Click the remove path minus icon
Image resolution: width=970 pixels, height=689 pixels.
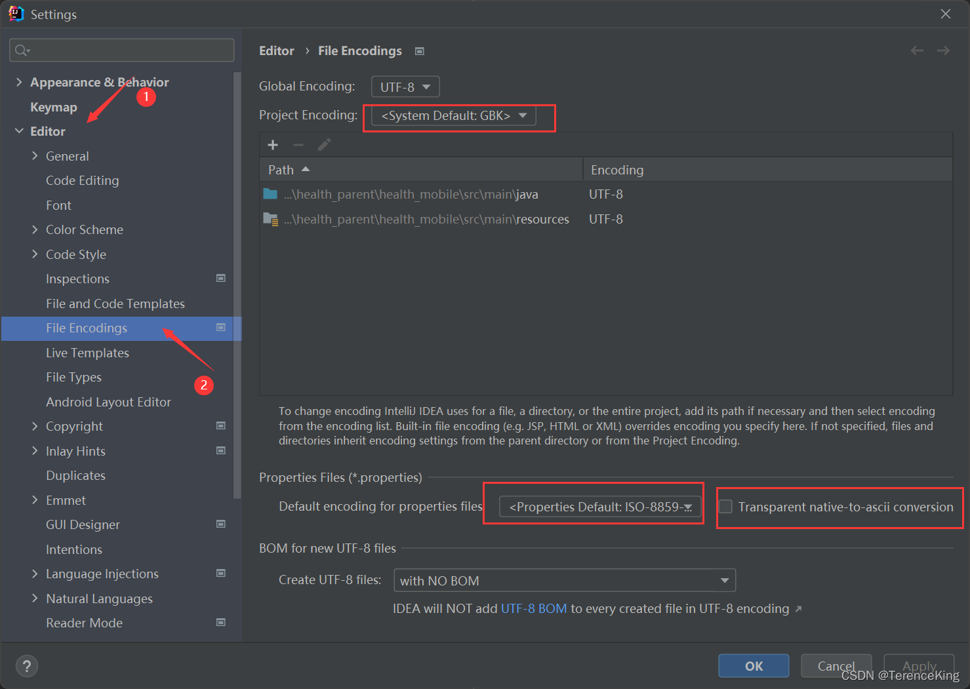point(298,145)
